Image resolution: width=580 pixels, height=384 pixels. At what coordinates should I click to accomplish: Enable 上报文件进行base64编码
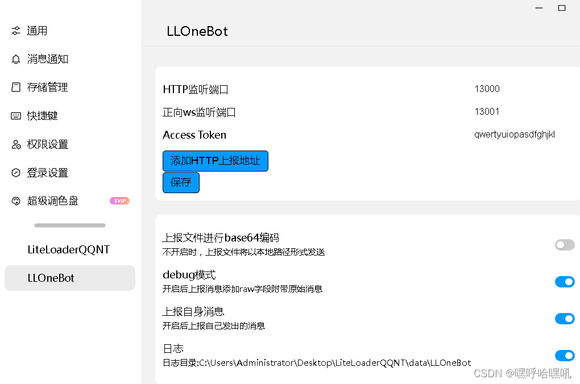pyautogui.click(x=565, y=245)
